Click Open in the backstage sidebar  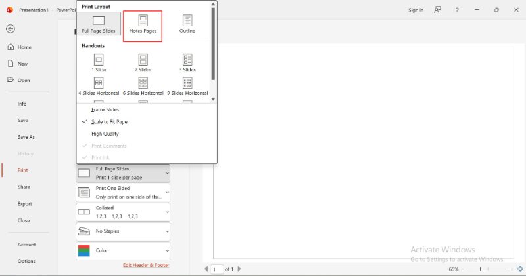[x=19, y=80]
